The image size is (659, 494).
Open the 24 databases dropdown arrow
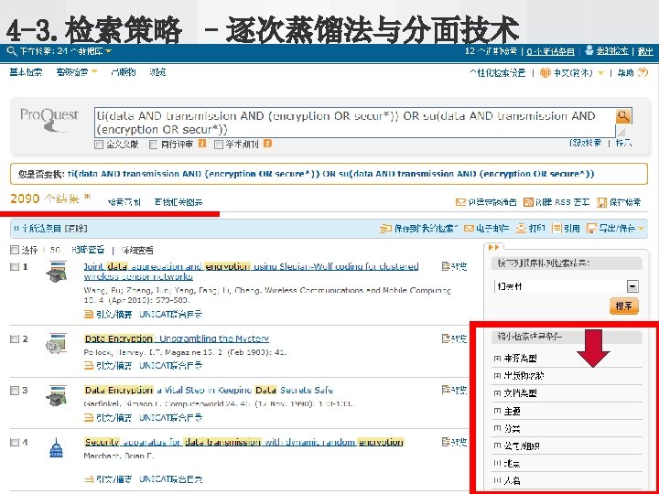108,51
